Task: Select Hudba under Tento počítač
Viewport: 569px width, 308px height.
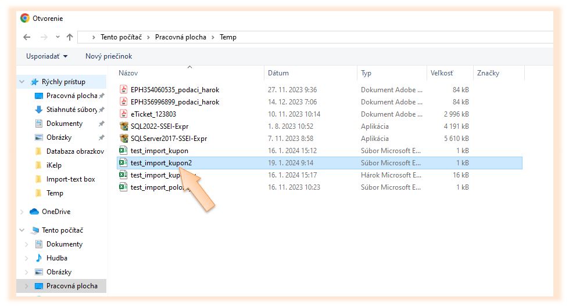Action: pyautogui.click(x=56, y=258)
